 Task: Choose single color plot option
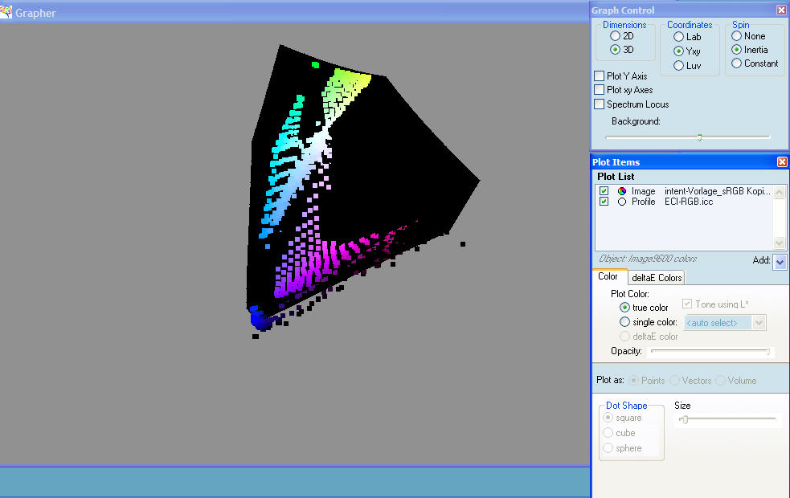[x=625, y=322]
